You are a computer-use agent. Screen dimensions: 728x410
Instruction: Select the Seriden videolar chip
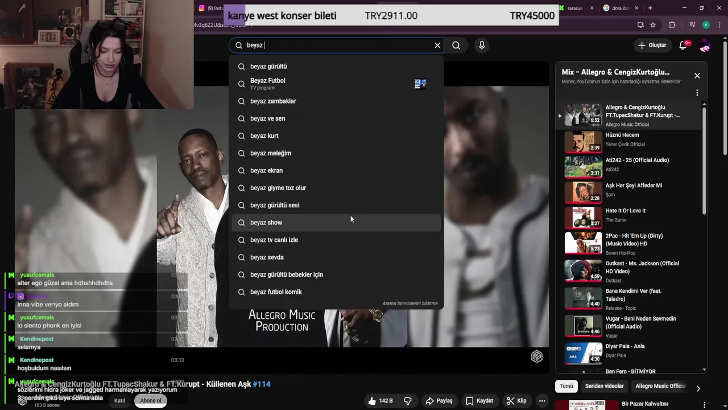[604, 386]
